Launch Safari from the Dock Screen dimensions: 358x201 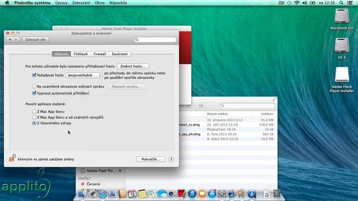click(102, 194)
